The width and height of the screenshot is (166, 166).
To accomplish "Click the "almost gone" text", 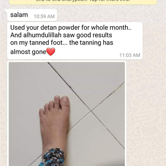I will pyautogui.click(x=28, y=52).
